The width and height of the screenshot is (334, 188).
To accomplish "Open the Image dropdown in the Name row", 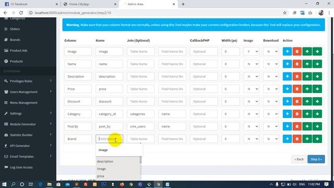I will (252, 64).
